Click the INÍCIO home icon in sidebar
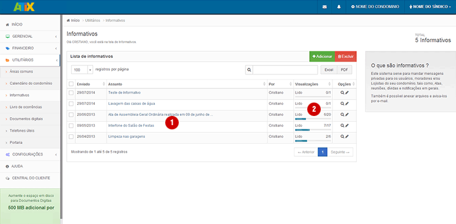The height and width of the screenshot is (224, 456). (7, 24)
